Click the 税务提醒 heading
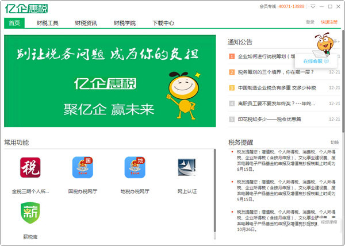Screen dimensions: 345x246 pyautogui.click(x=241, y=143)
